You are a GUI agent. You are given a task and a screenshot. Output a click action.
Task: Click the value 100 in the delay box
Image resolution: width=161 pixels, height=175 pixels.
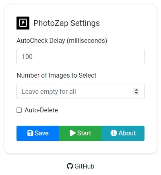click(27, 57)
